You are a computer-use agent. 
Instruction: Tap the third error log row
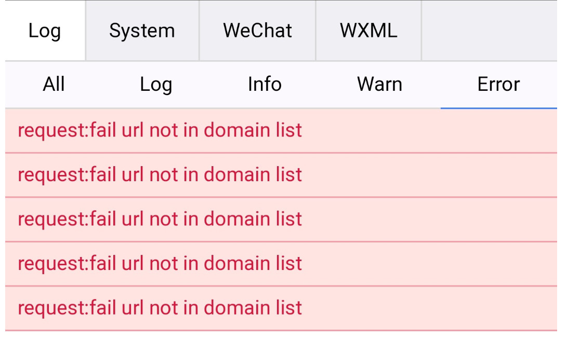160,219
